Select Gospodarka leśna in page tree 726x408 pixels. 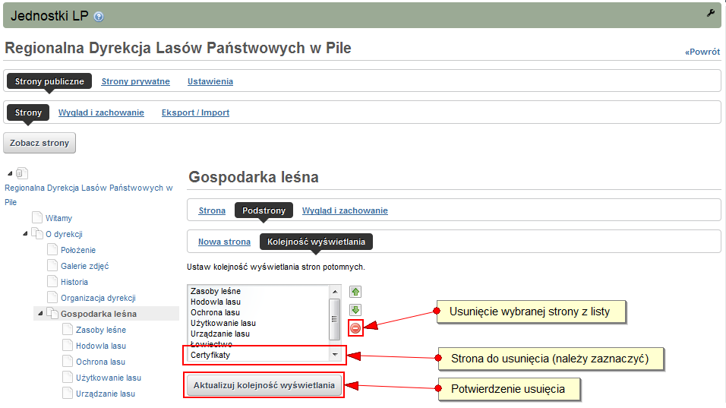click(x=99, y=314)
